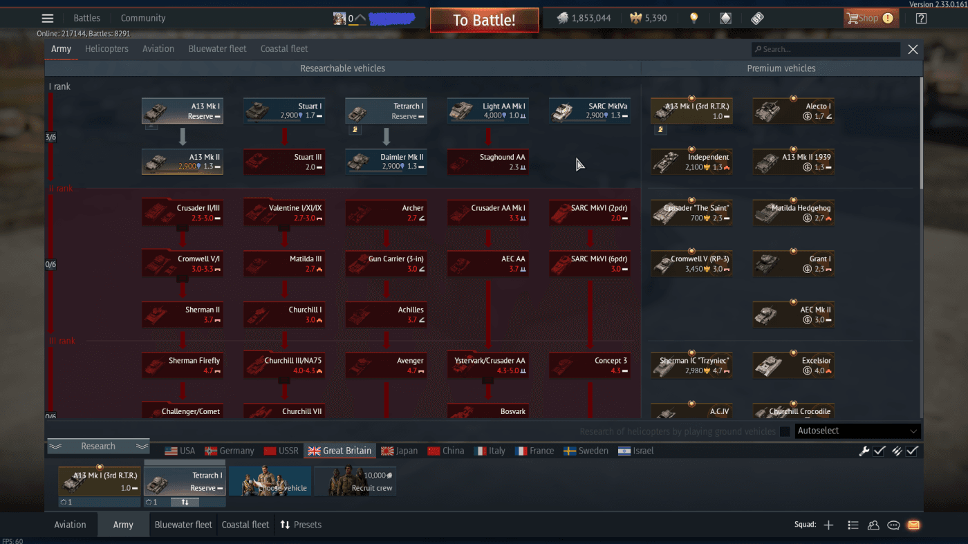Click the Research button
This screenshot has height=544, width=968.
(98, 447)
